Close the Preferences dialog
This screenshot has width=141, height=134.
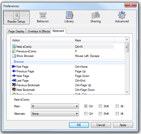(131, 5)
